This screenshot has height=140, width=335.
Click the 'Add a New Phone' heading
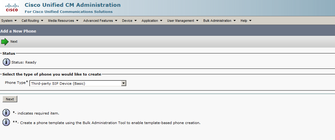[18, 31]
